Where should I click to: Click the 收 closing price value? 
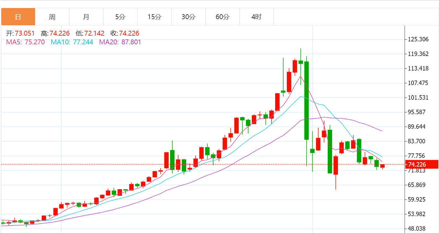[x=129, y=33]
